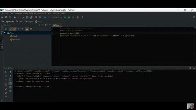Toggle Show Fields orange icon in Structure
This screenshot has height=110, width=196.
tap(14, 29)
